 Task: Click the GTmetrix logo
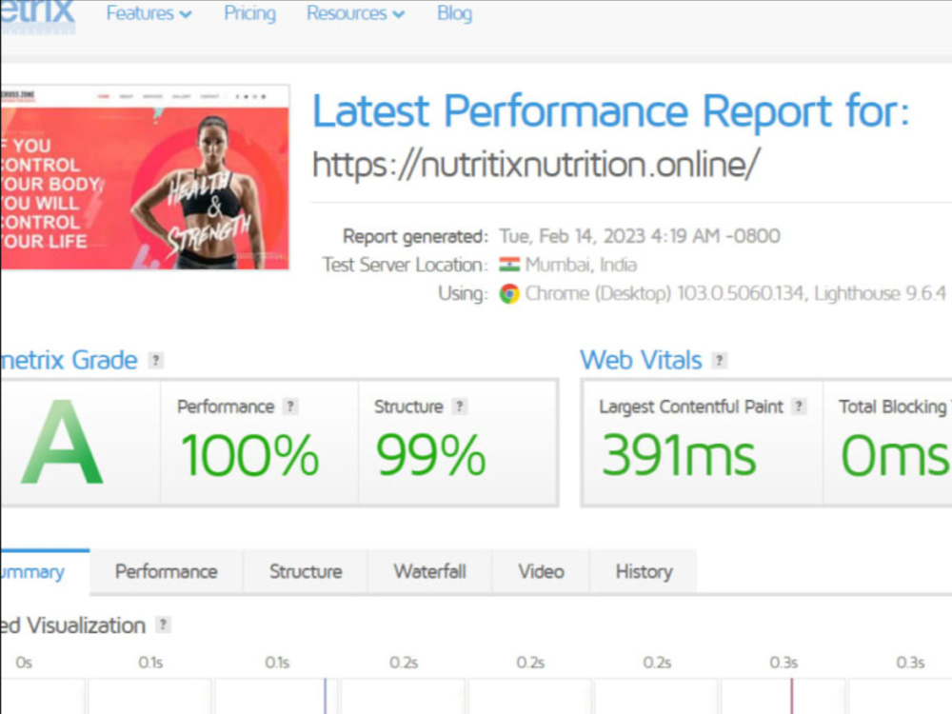[x=38, y=15]
